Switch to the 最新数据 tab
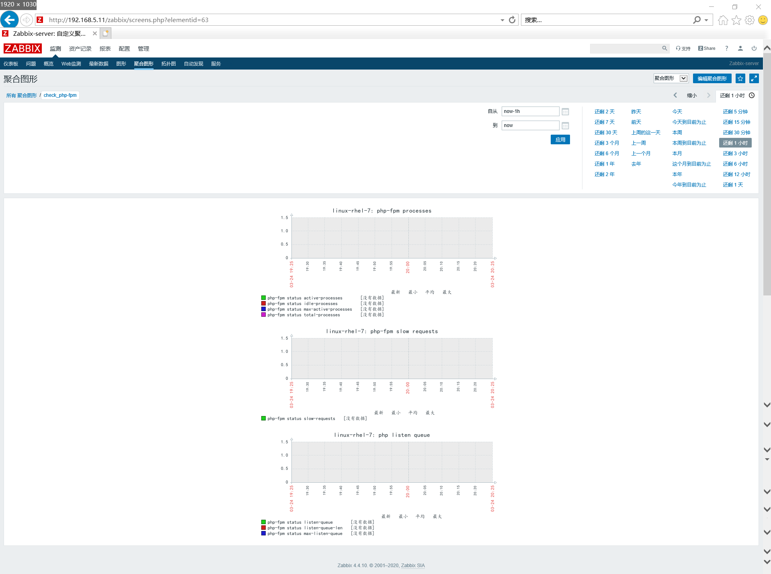This screenshot has width=771, height=574. point(98,64)
